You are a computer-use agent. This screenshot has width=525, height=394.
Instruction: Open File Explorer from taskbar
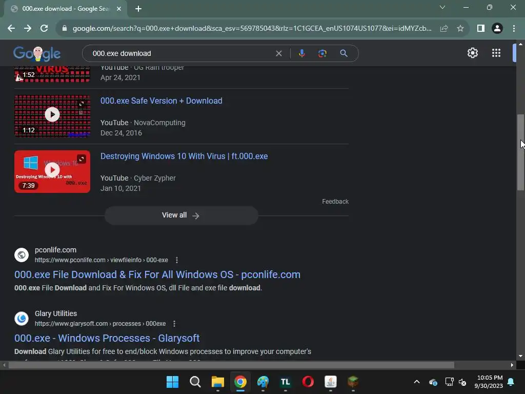point(217,382)
